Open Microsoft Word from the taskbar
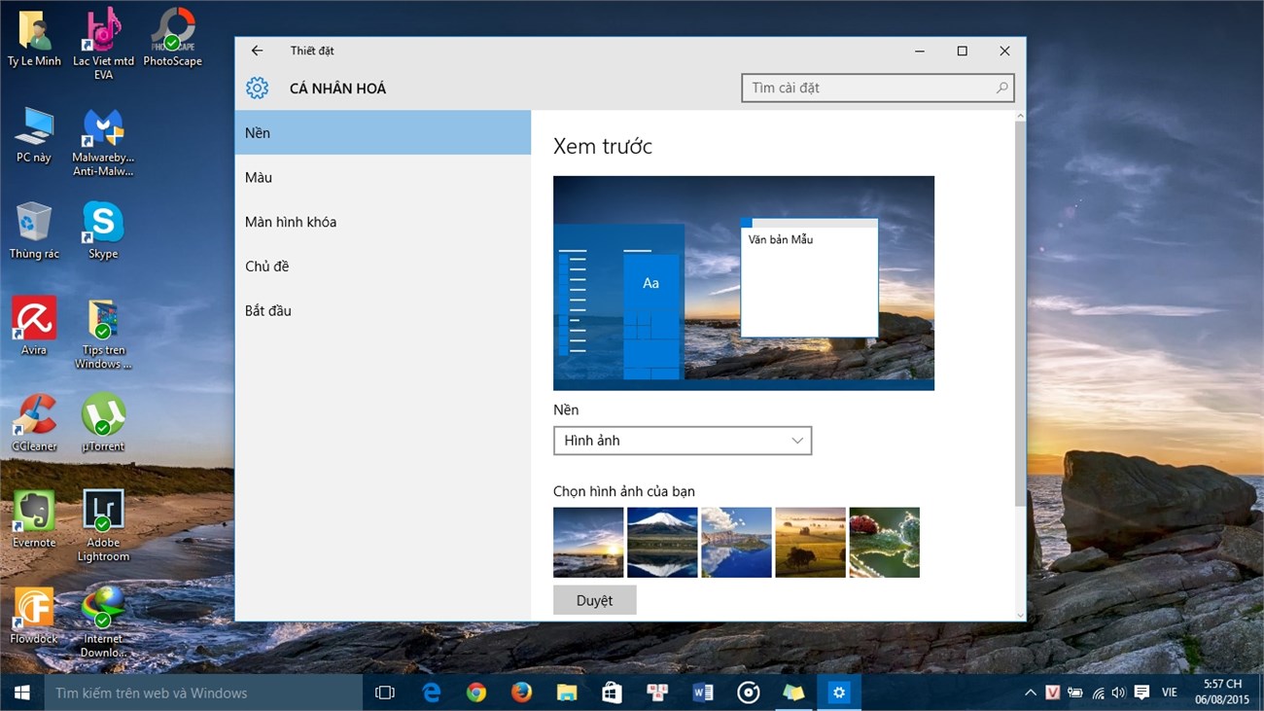 [x=702, y=692]
